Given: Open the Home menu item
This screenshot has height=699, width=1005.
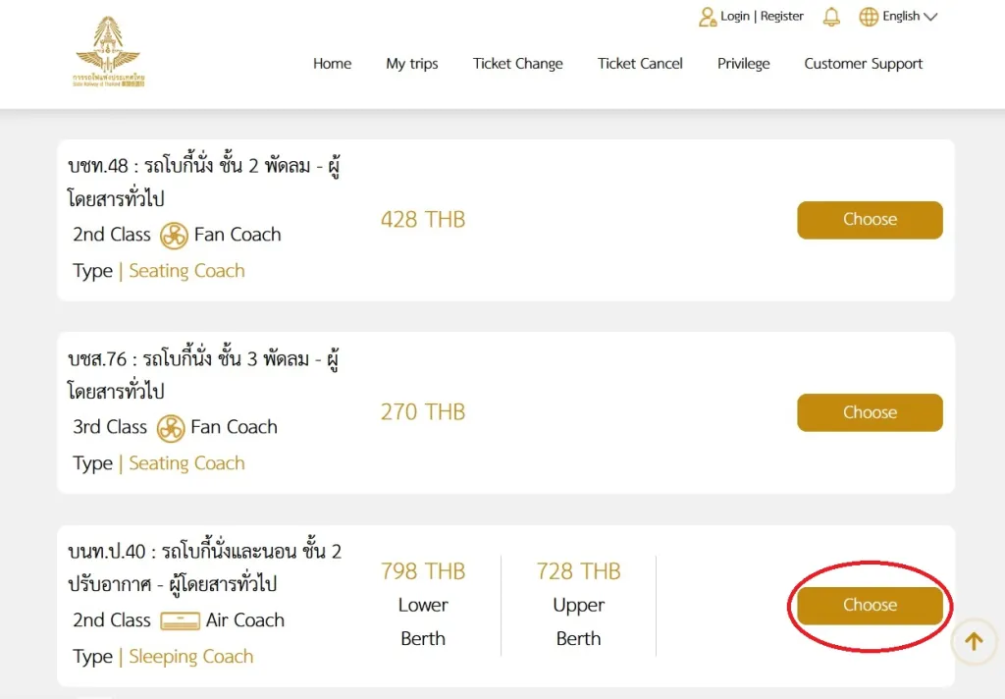Looking at the screenshot, I should 332,64.
